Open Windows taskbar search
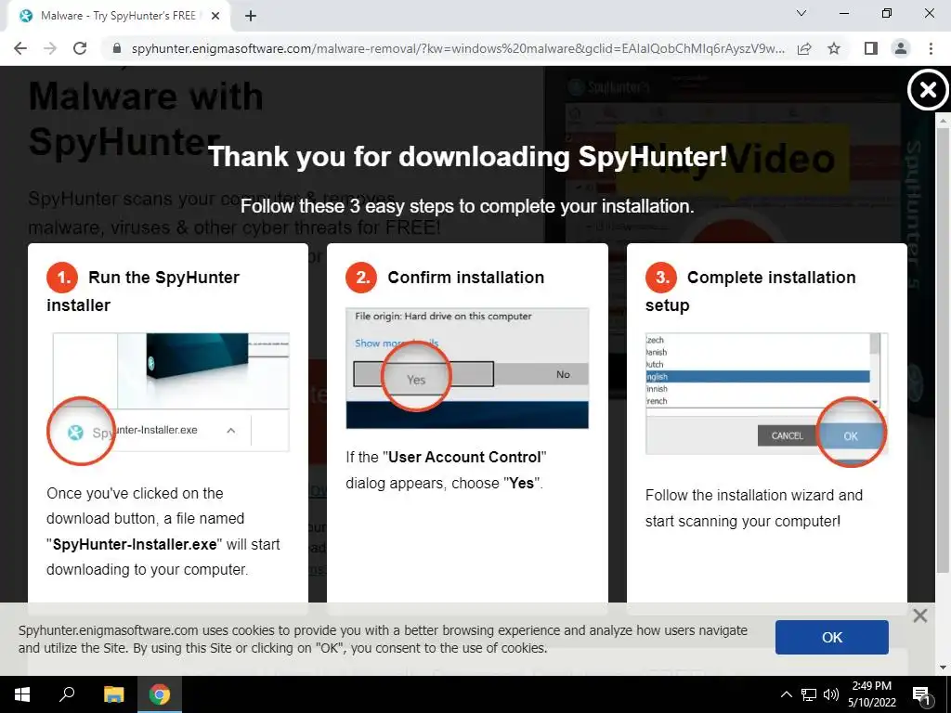Screen dimensions: 951x713 click(66, 694)
